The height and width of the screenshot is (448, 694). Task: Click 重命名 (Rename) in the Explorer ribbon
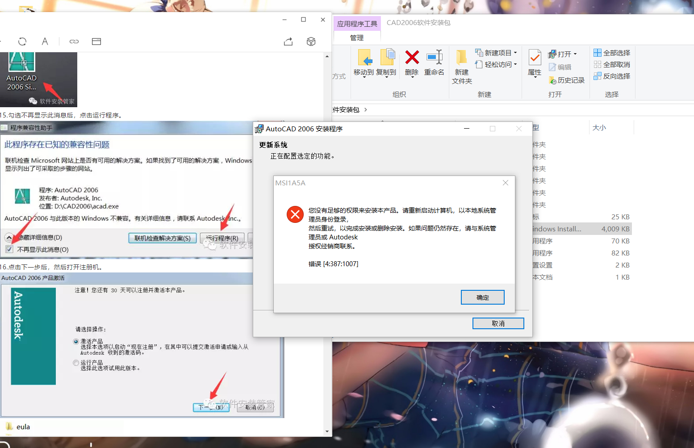[x=434, y=63]
